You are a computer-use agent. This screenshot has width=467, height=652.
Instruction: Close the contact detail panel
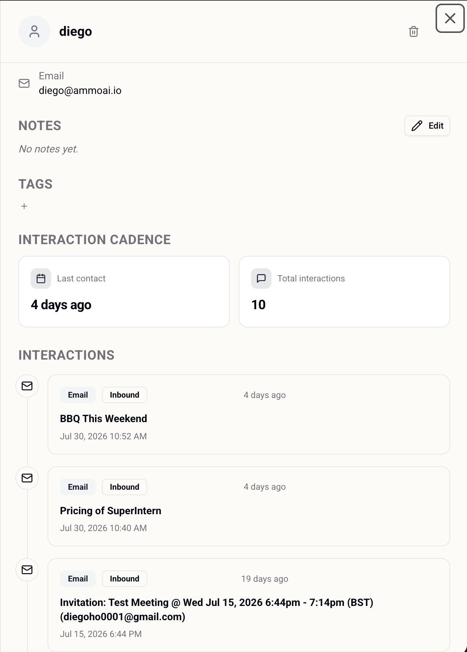(450, 18)
